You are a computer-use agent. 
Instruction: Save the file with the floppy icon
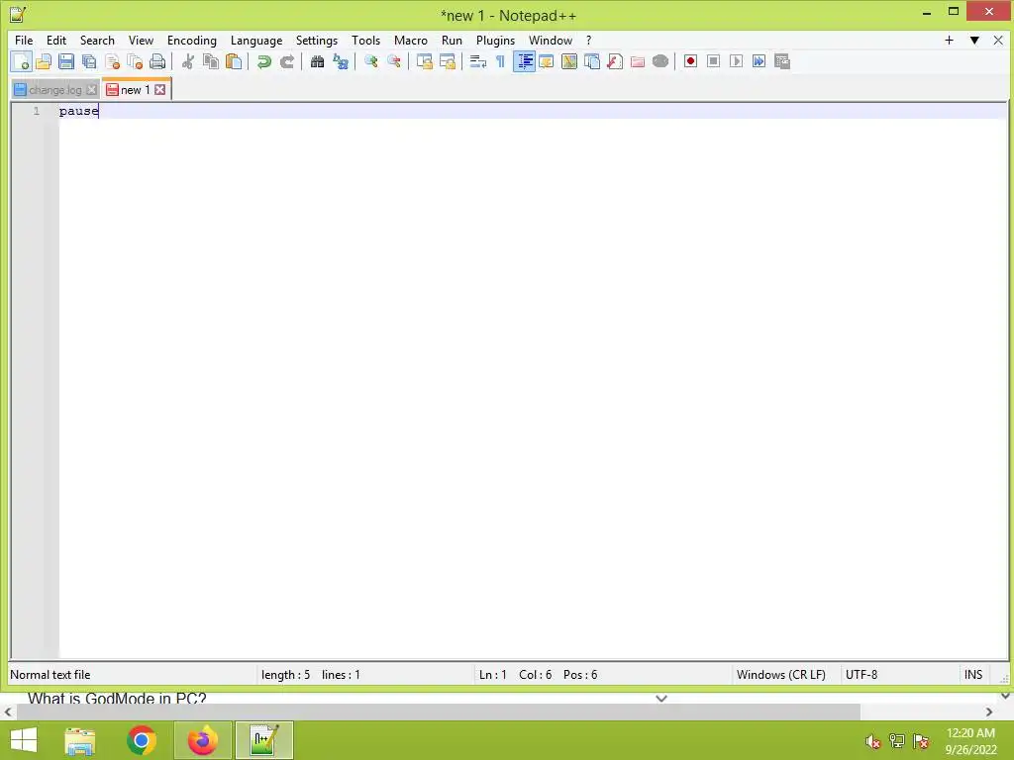[66, 61]
